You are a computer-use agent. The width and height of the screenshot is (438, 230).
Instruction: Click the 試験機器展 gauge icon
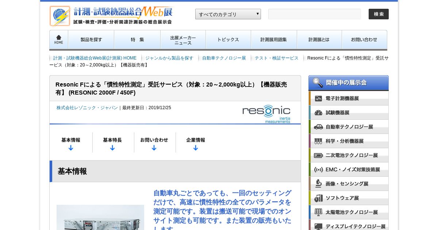point(318,113)
